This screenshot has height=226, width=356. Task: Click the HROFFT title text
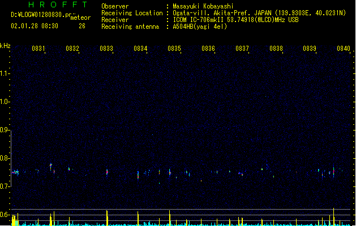(x=58, y=5)
